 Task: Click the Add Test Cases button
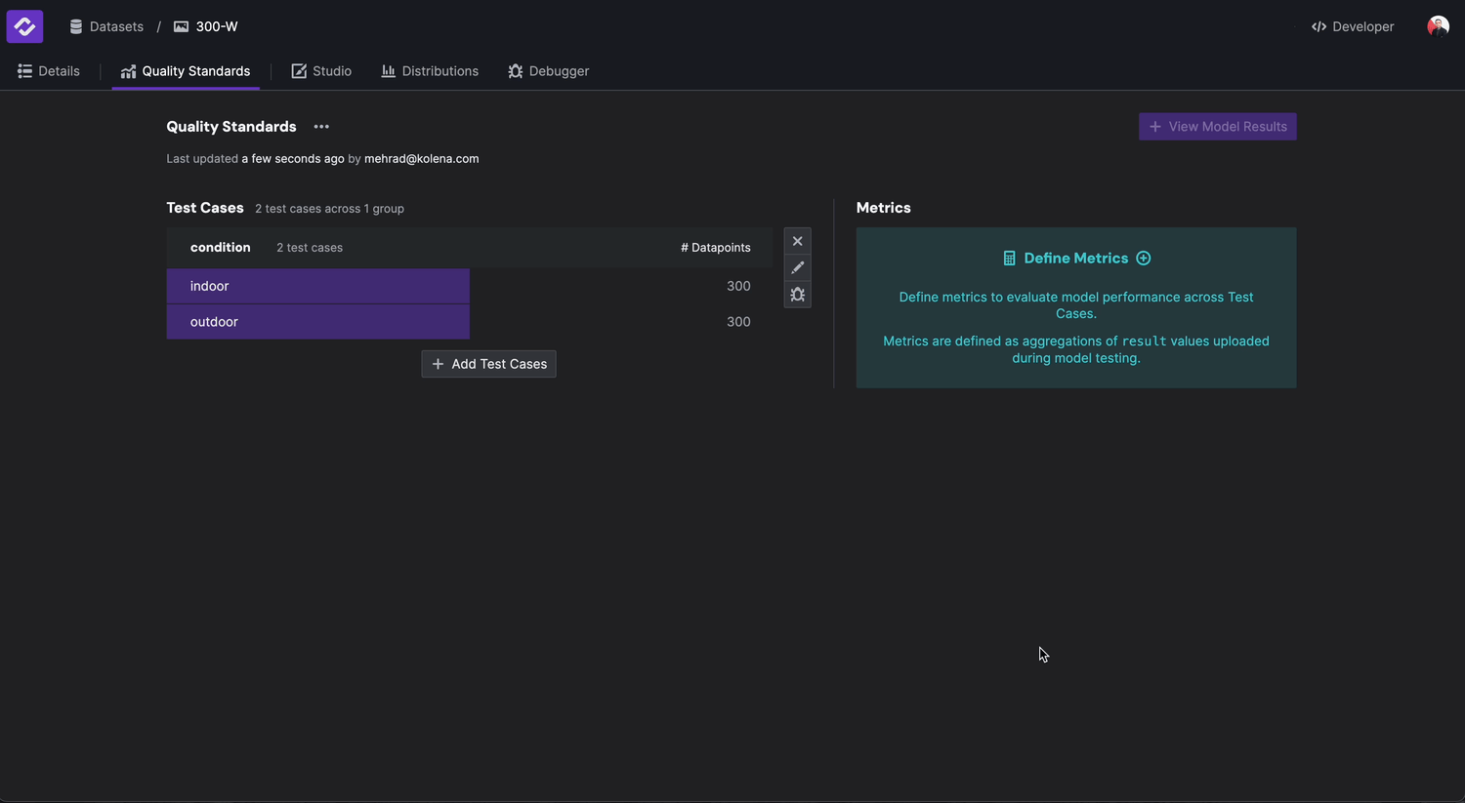coord(488,364)
